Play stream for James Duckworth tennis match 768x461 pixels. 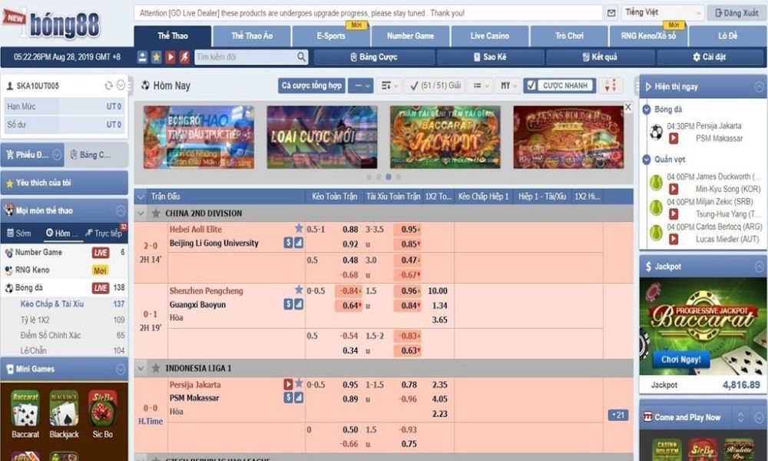point(674,189)
